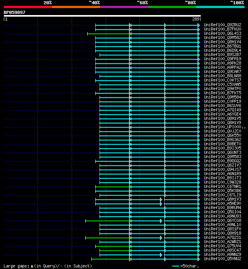Click UniRef100_A9NU93 label
The image size is (248, 269).
tap(222, 216)
